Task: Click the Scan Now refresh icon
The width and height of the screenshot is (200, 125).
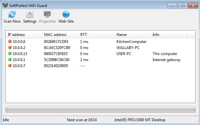Action: [x=12, y=14]
